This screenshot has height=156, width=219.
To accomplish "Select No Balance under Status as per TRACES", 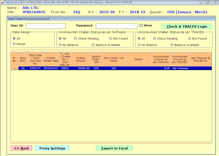I will point(139,45).
